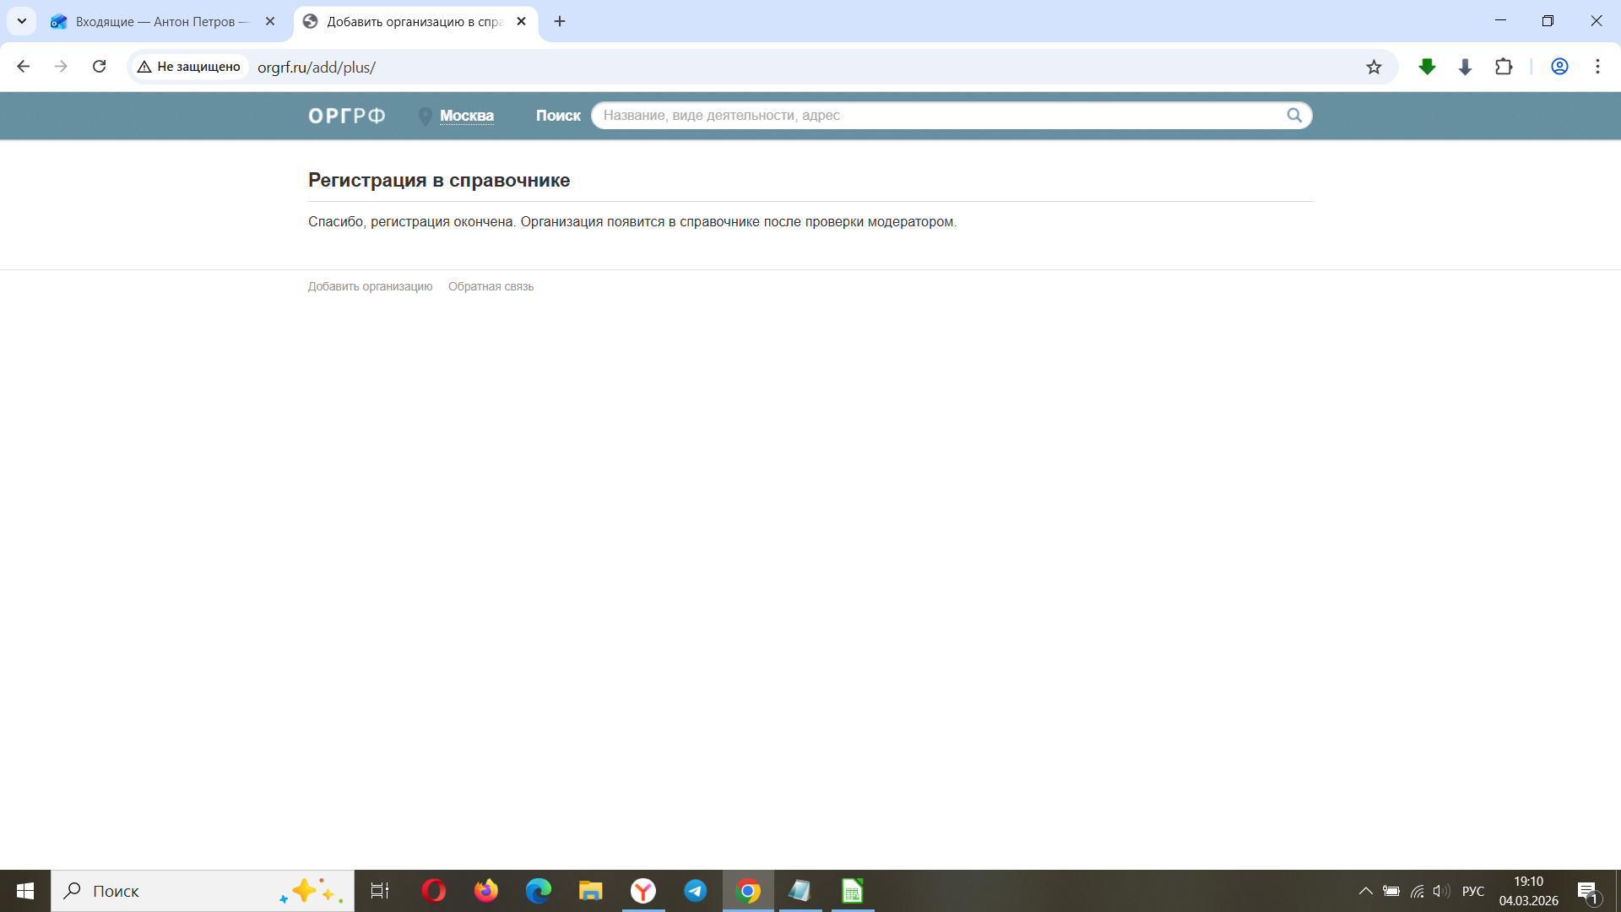Expand hidden system tray icons

1365,891
